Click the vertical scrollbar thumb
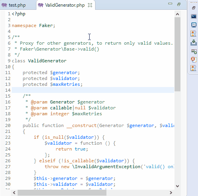198x196 pixels. tap(177, 54)
